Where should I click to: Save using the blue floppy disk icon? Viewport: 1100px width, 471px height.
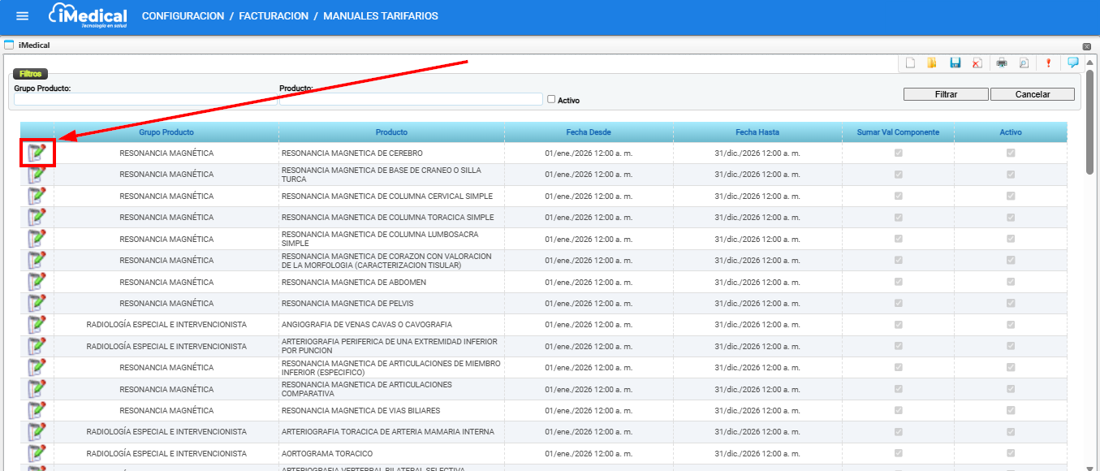[x=955, y=63]
